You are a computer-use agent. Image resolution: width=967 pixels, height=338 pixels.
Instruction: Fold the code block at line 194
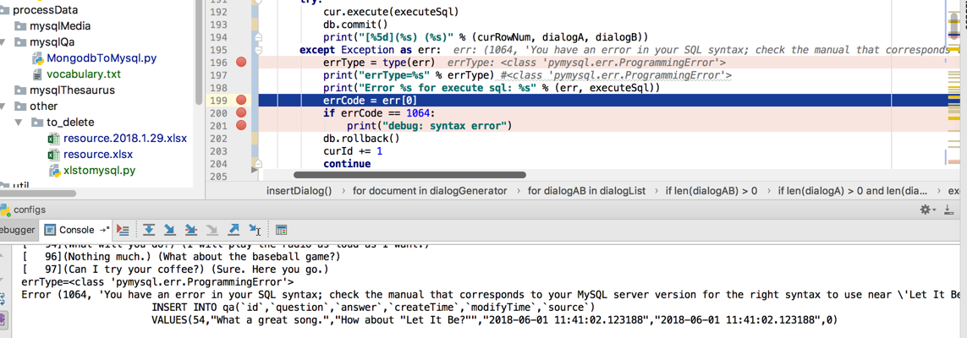(x=259, y=37)
